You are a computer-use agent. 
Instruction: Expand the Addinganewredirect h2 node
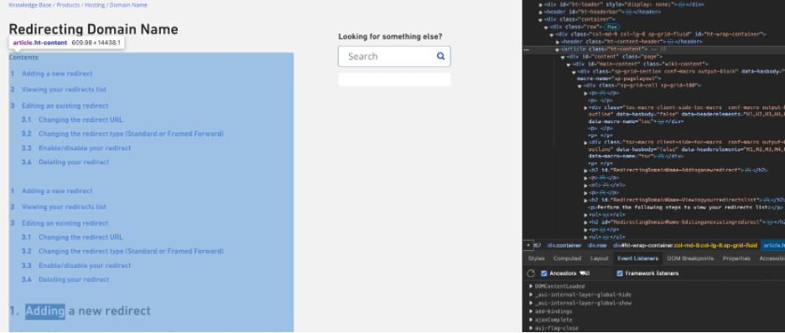[585, 170]
